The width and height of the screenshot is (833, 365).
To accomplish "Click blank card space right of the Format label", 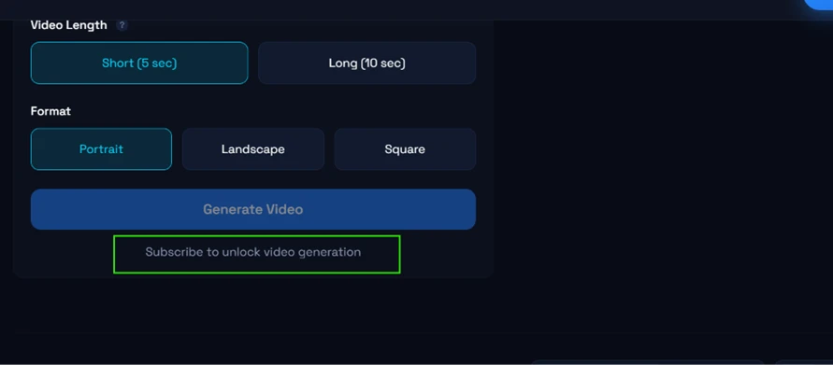I will tap(274, 111).
